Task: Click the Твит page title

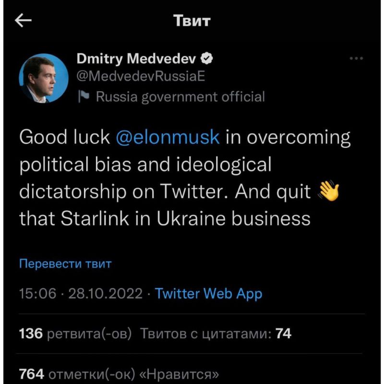Action: [x=192, y=20]
